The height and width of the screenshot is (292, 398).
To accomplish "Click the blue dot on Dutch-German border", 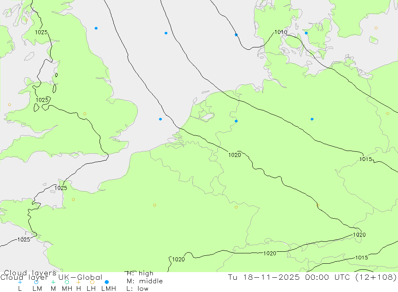I will [x=236, y=121].
